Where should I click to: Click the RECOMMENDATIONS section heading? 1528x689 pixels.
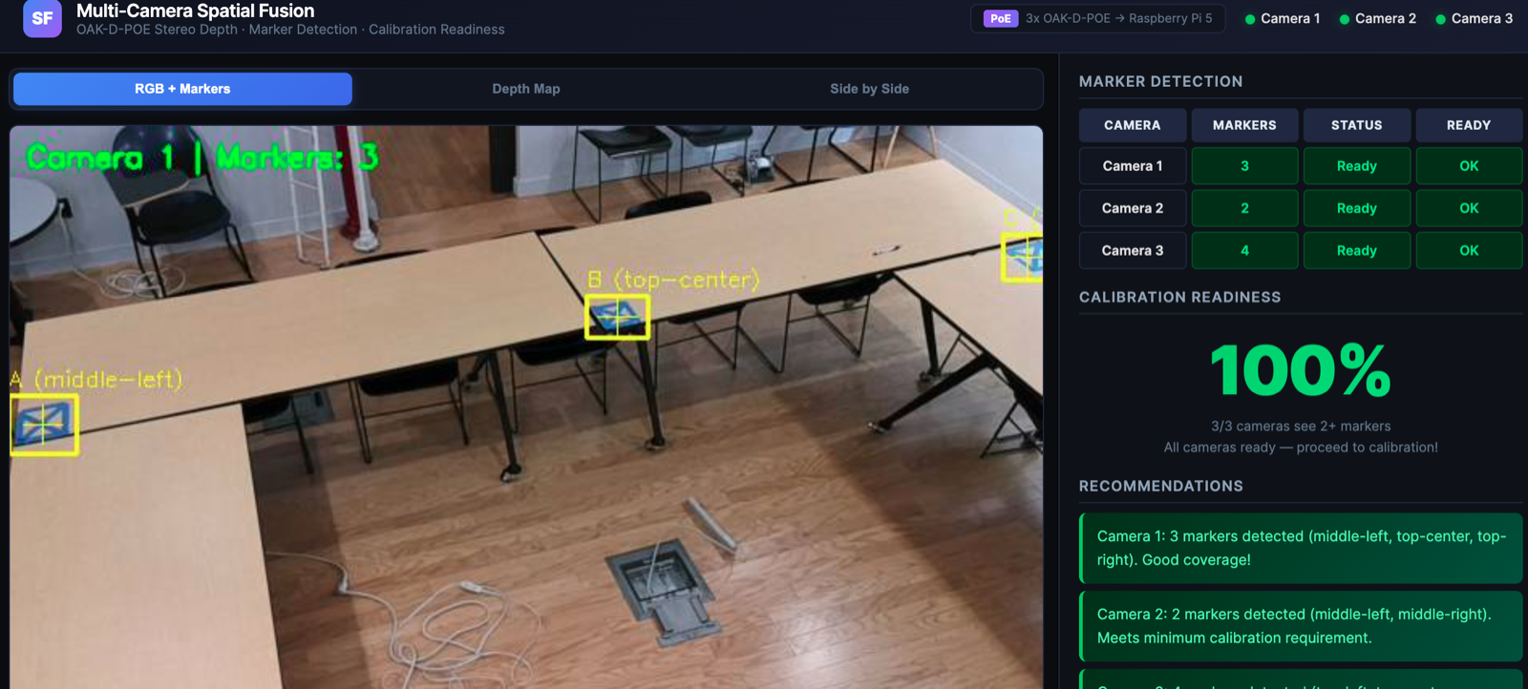coord(1160,487)
